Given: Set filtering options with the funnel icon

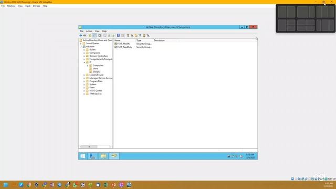Looking at the screenshot, I should coord(140,35).
